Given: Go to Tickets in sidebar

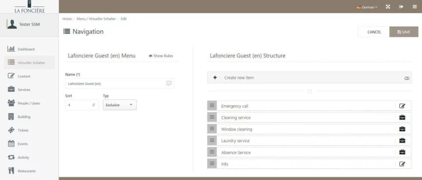Looking at the screenshot, I should tap(23, 130).
